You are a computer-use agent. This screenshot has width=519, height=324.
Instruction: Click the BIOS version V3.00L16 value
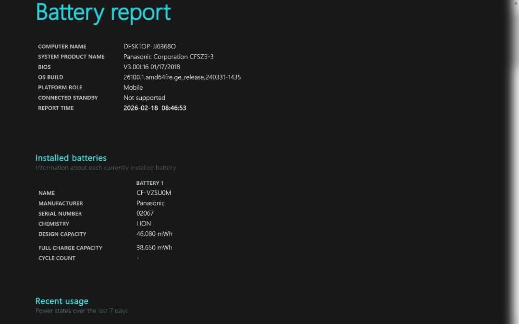tap(152, 67)
